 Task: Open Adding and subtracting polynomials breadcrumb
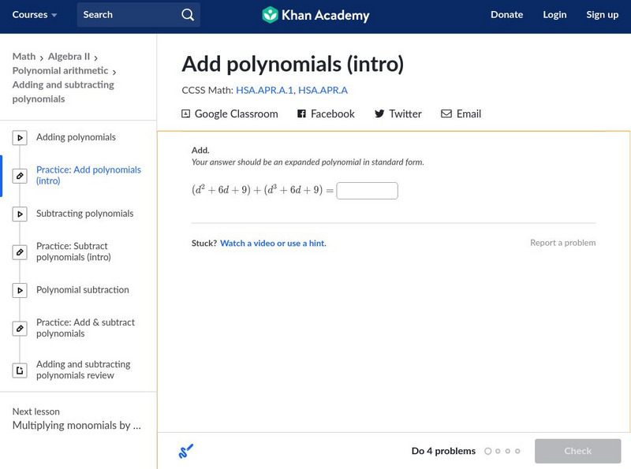63,91
